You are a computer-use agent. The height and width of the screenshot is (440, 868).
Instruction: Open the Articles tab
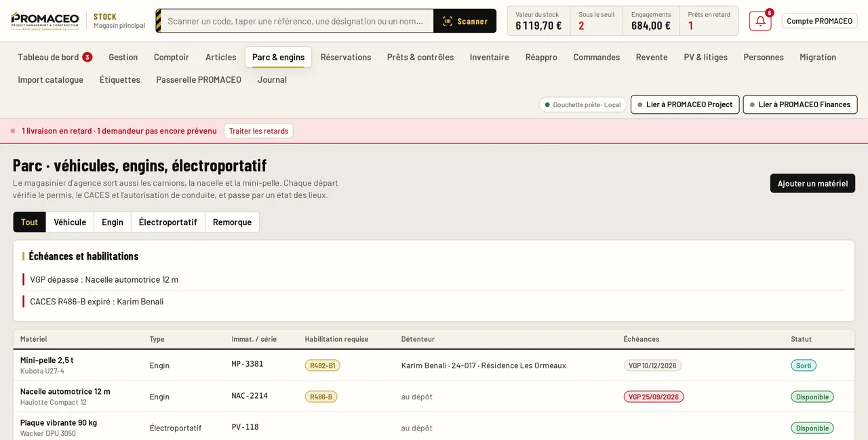click(221, 57)
